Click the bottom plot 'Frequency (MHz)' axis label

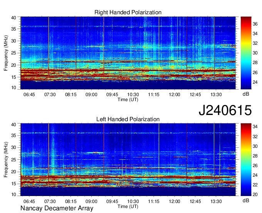(x=6, y=160)
